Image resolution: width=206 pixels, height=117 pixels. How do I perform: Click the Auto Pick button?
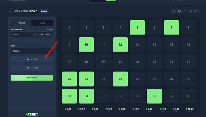tap(32, 59)
